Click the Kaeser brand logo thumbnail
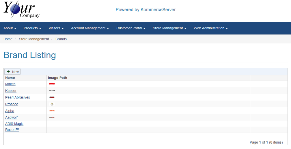The width and height of the screenshot is (291, 149). coord(52,91)
